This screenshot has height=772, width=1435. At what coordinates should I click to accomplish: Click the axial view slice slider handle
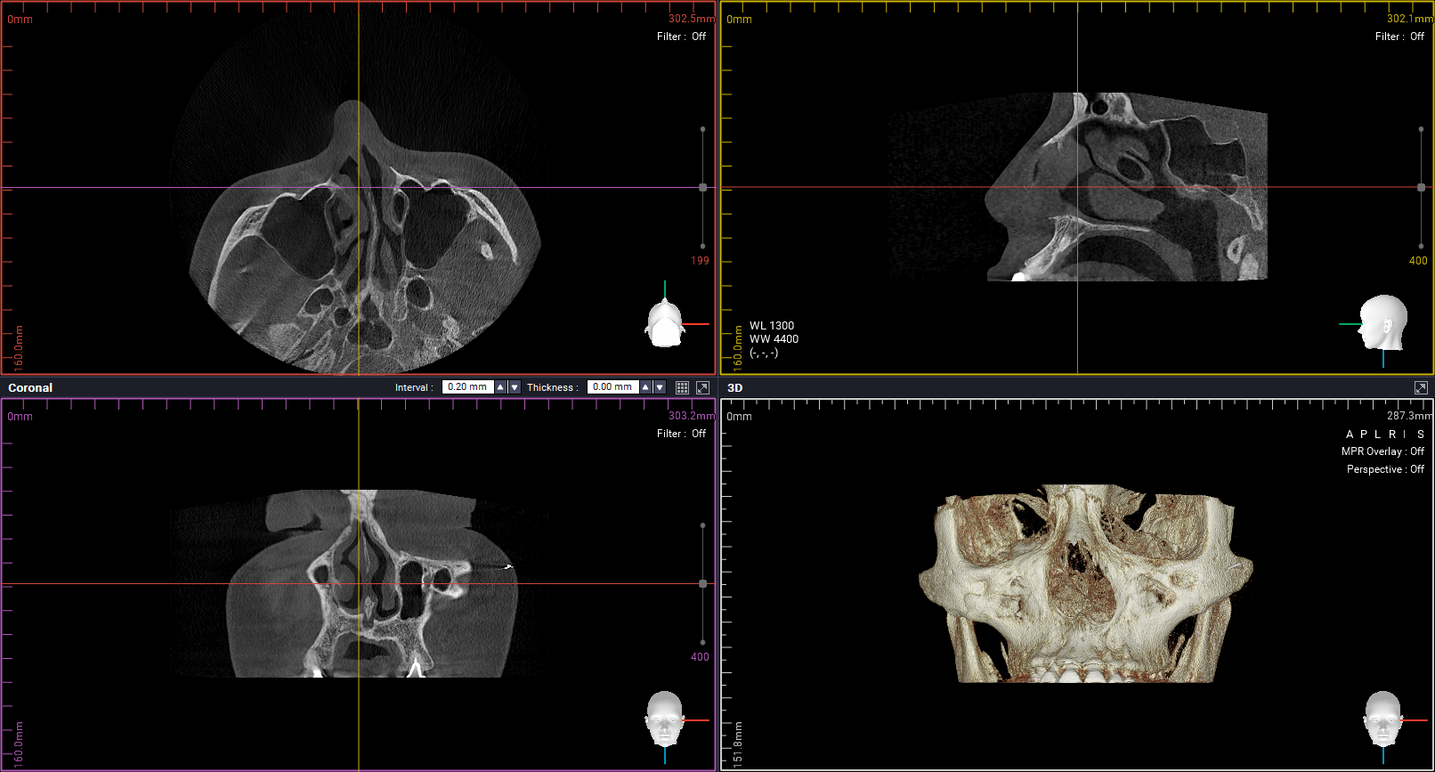click(x=702, y=188)
